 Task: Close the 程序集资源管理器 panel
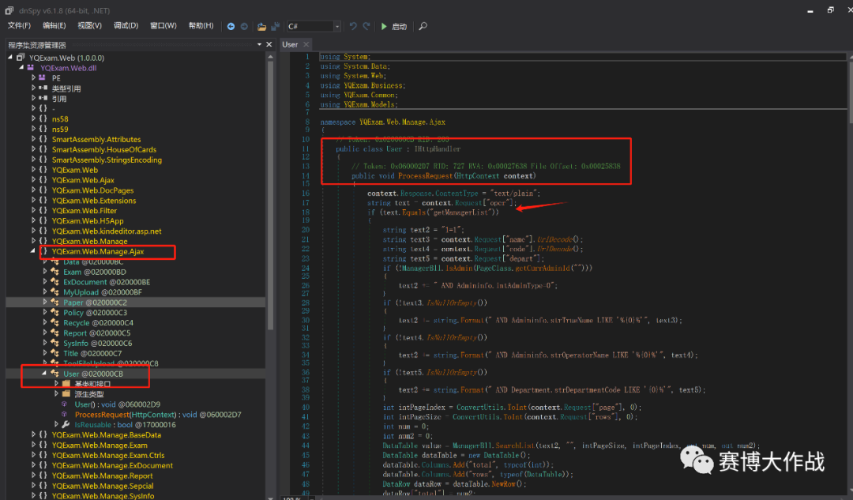(x=269, y=45)
